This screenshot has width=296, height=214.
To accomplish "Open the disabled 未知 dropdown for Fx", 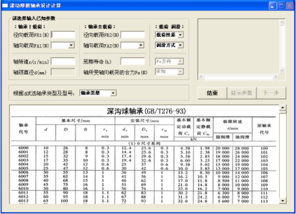I will point(180,72).
